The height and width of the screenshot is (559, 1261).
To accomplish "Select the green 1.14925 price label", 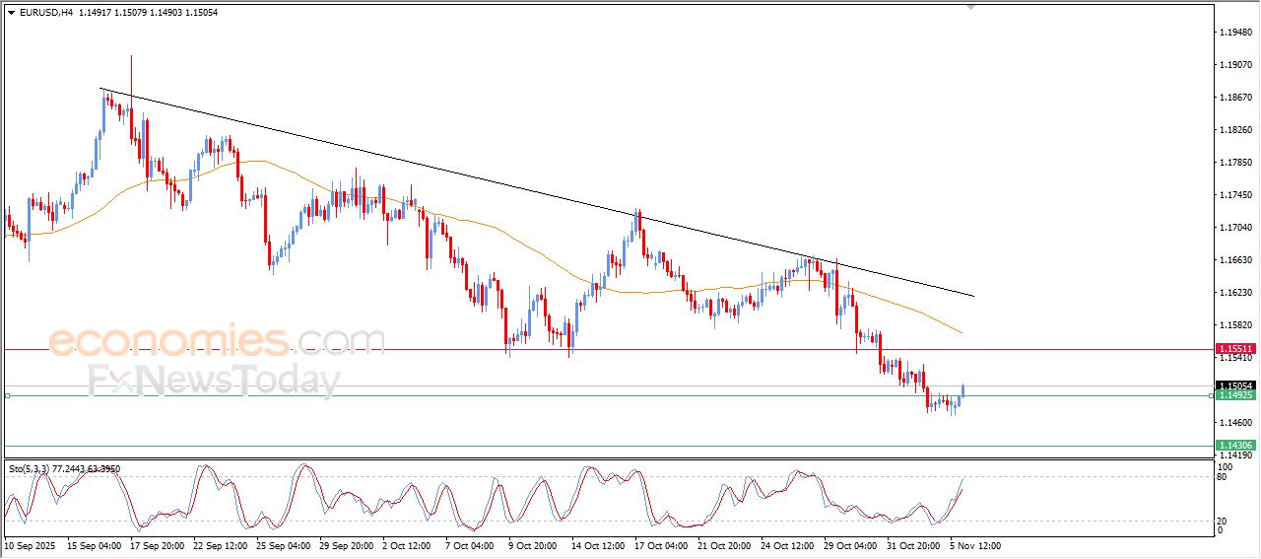I will [x=1235, y=395].
